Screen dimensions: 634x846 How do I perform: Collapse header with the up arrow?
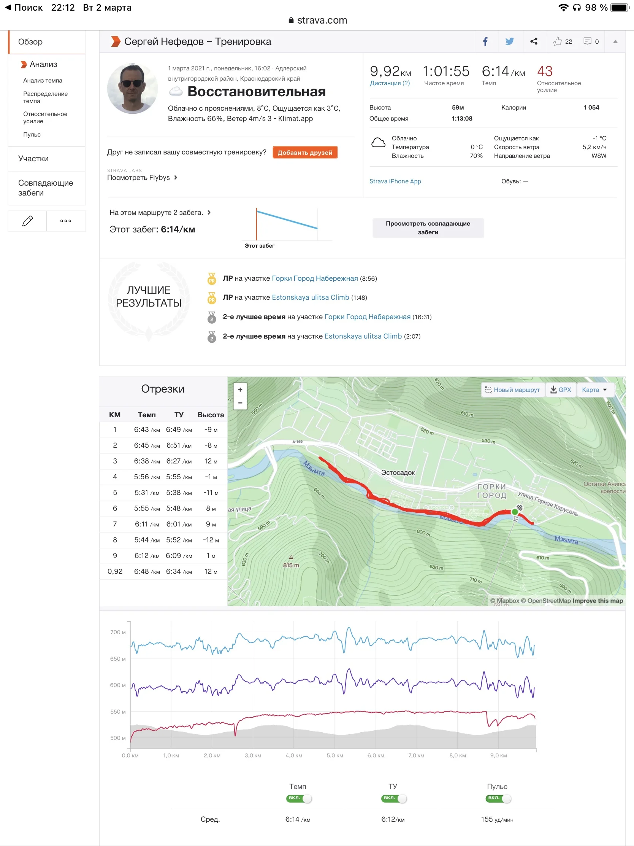click(x=615, y=41)
